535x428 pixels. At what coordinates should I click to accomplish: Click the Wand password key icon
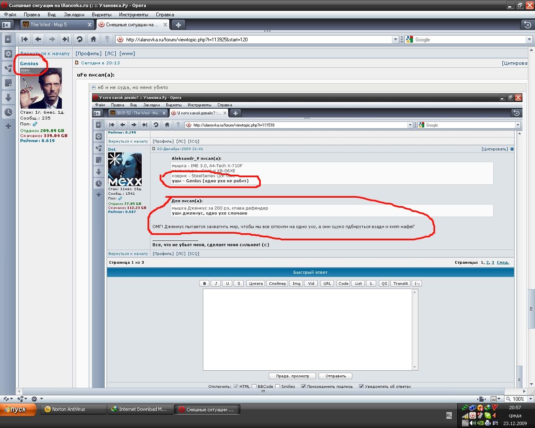(x=107, y=39)
